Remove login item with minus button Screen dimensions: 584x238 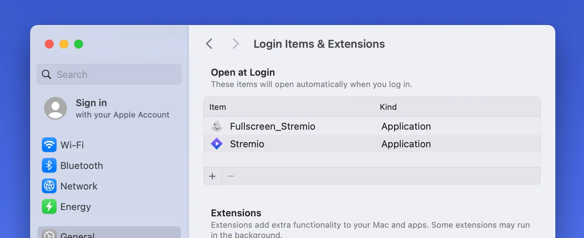[231, 176]
